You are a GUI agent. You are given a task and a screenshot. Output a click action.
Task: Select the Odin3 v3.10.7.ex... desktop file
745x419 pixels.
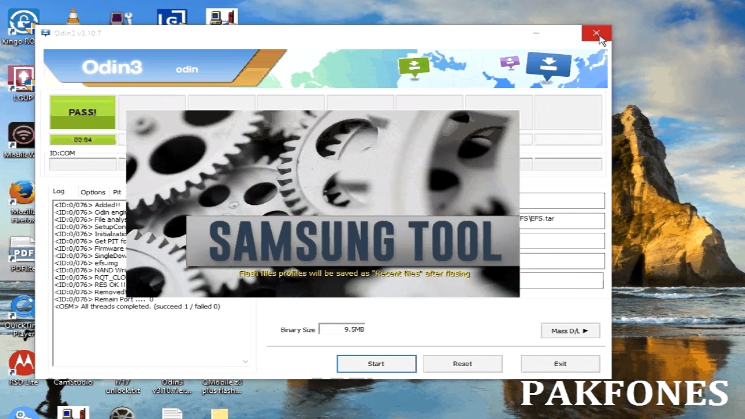(172, 386)
